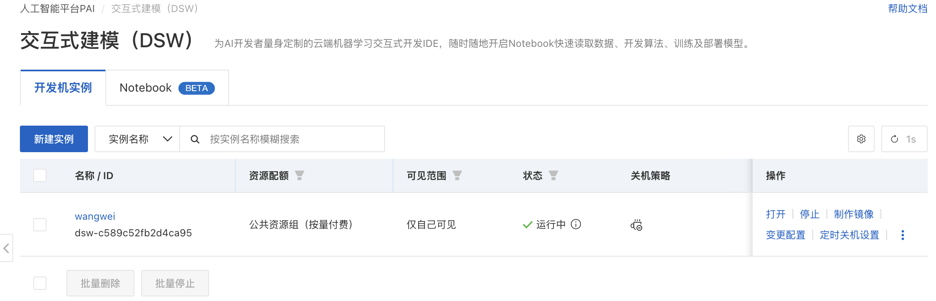Open the wangwei instance link

coord(95,216)
